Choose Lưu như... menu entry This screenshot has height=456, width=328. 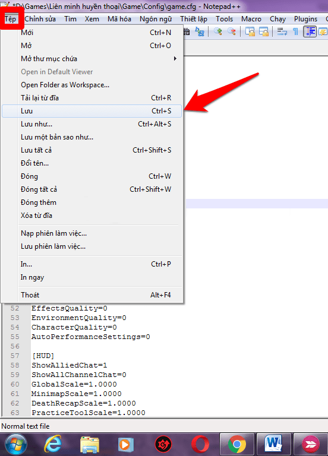[x=92, y=124]
